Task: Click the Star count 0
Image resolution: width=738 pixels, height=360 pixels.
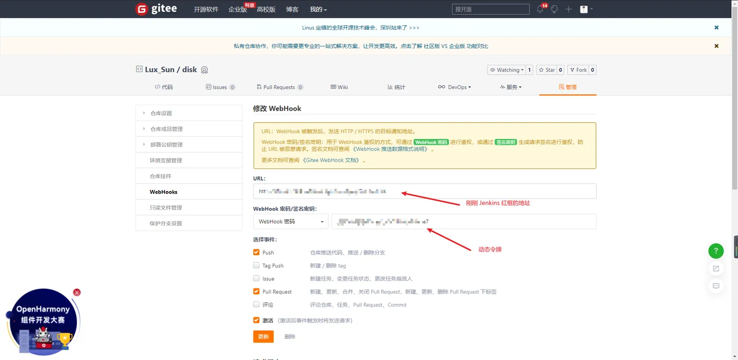Action: (561, 70)
